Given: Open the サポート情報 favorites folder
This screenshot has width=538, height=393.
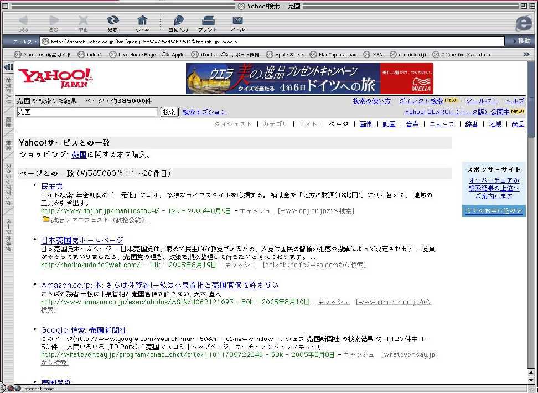Looking at the screenshot, I should 240,55.
